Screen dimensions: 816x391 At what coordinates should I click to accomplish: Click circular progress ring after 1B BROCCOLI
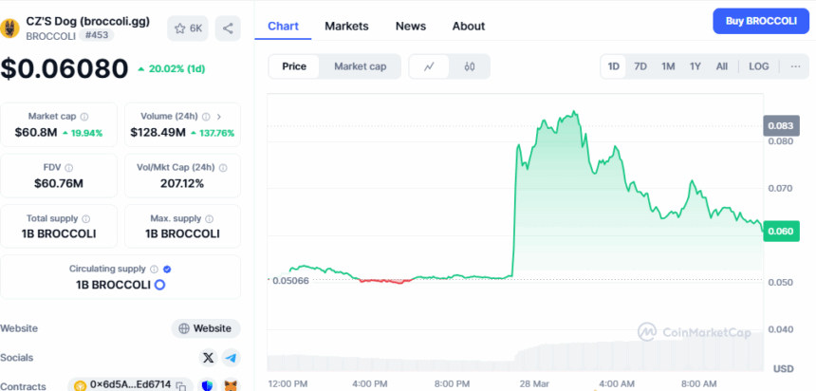[x=159, y=285]
